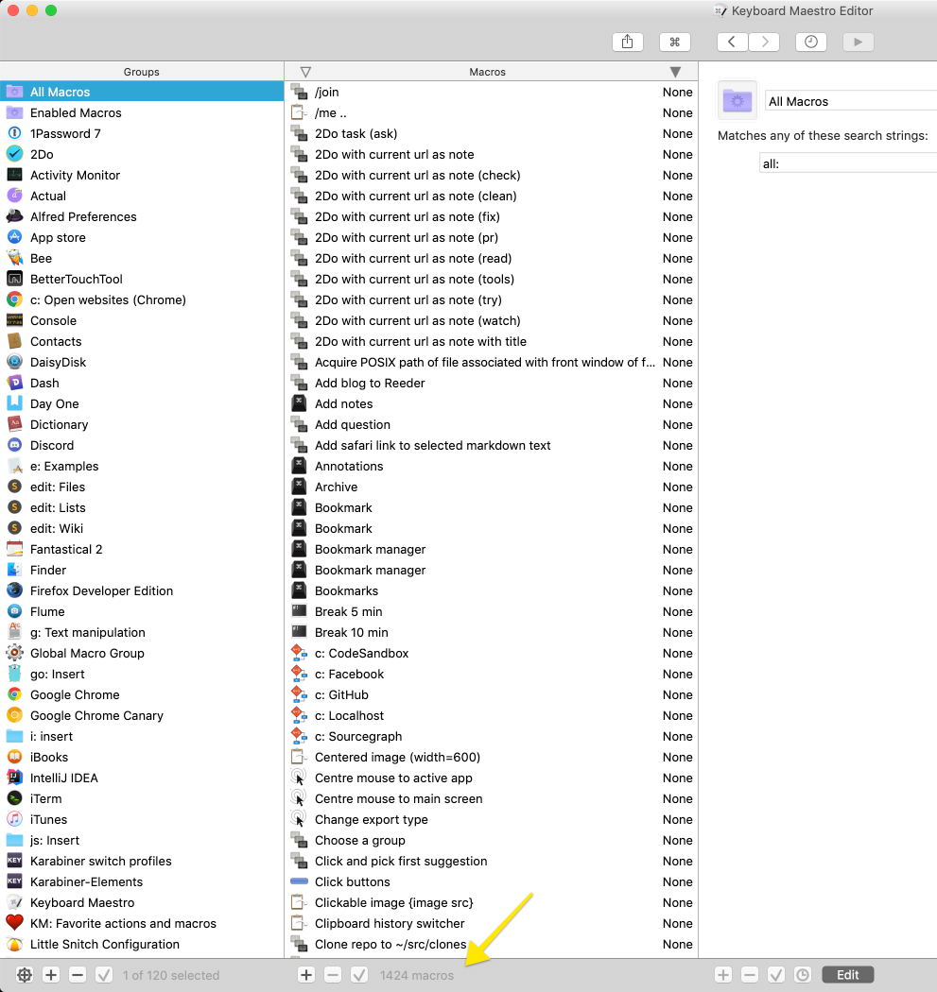Viewport: 937px width, 992px height.
Task: Click the Google Chrome Canary icon
Action: pyautogui.click(x=14, y=715)
